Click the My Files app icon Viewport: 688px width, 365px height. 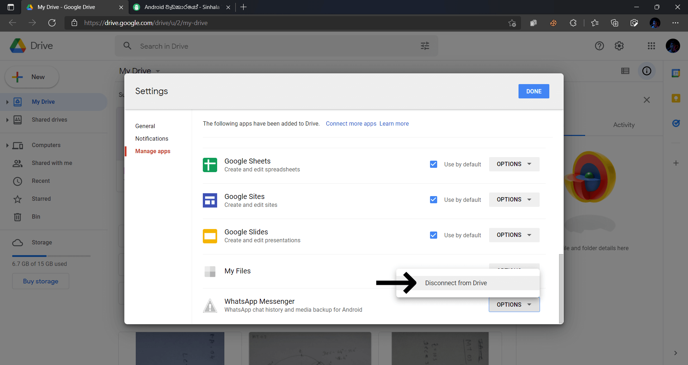[210, 271]
